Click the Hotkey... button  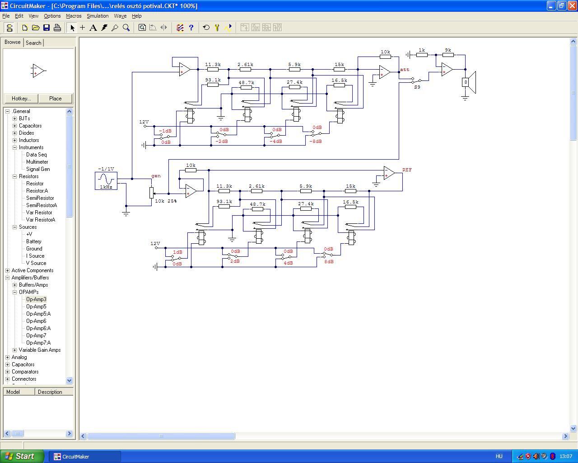tap(21, 99)
